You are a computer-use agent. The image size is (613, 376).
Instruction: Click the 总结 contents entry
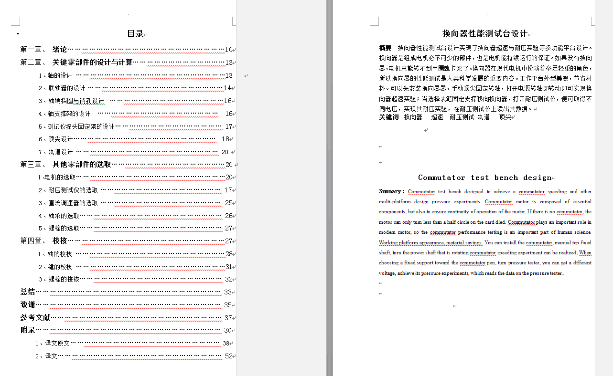click(x=127, y=292)
